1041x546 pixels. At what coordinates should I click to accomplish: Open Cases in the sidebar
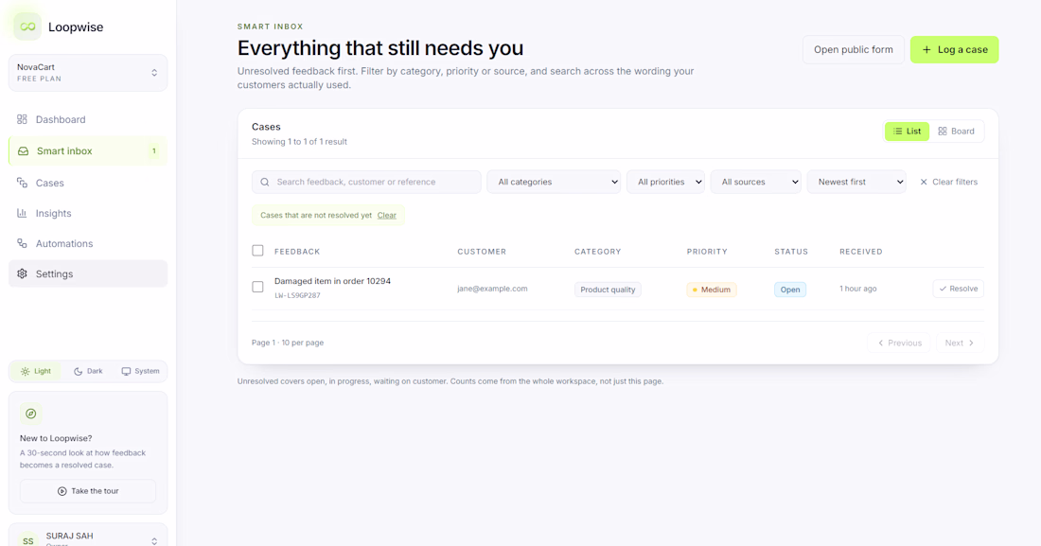(x=88, y=183)
